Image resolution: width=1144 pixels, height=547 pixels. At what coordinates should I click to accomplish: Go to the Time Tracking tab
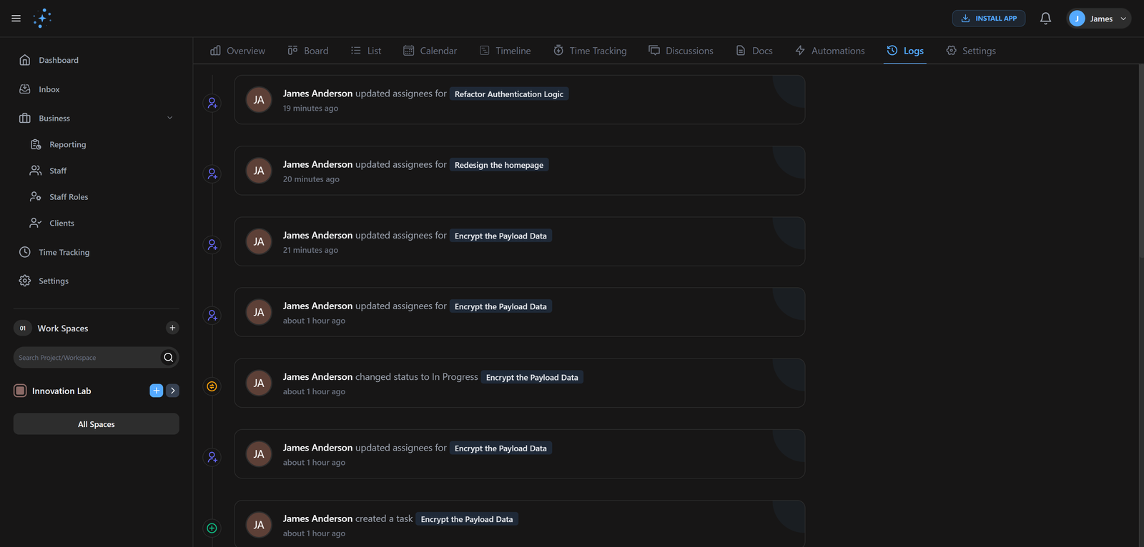pyautogui.click(x=590, y=51)
